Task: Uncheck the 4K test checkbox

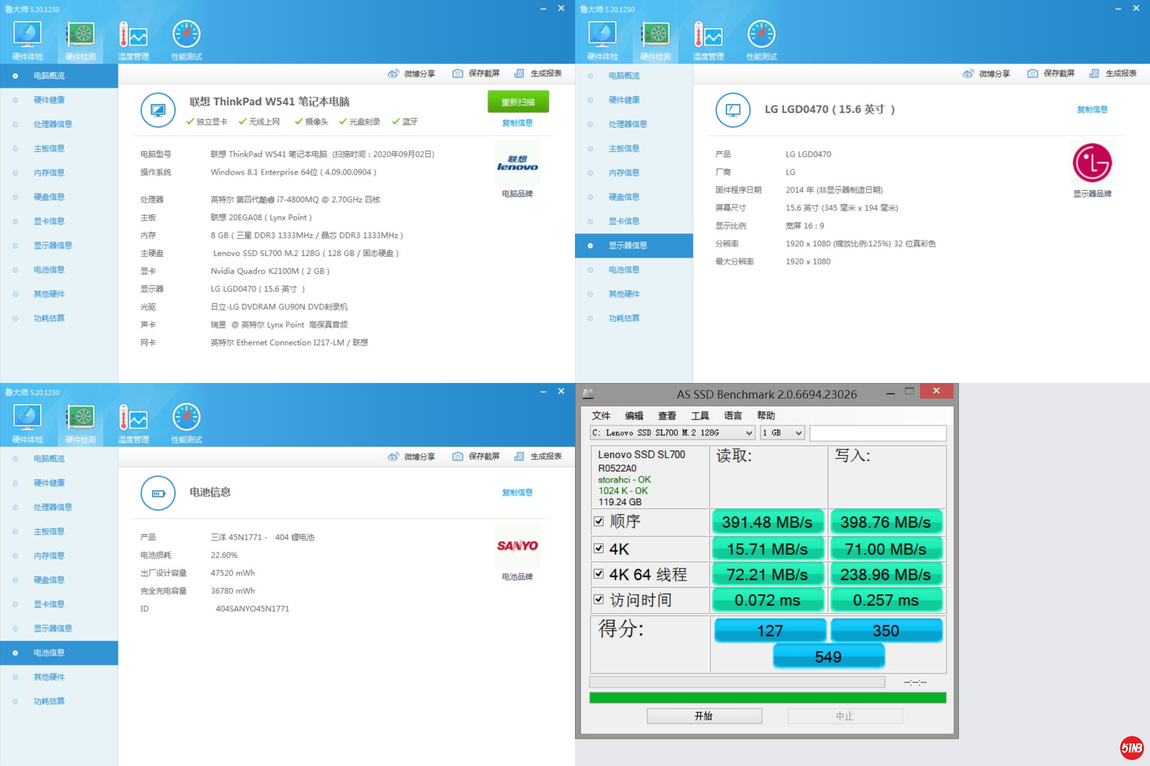Action: tap(598, 548)
